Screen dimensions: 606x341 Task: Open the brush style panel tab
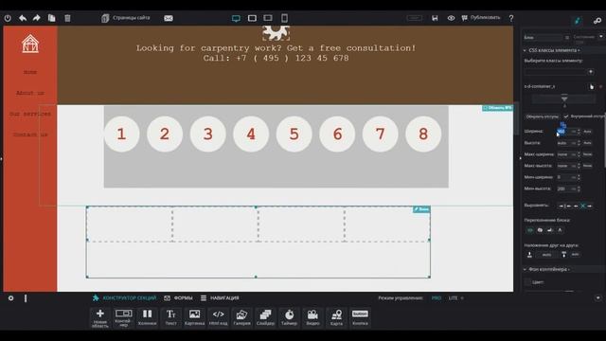[x=578, y=21]
